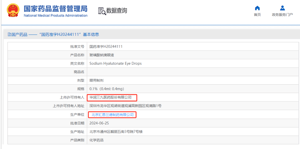This screenshot has width=300, height=149.
Task: Open the 北京汇恩兰德制药有限公司 manufacturer link
Action: [x=113, y=115]
